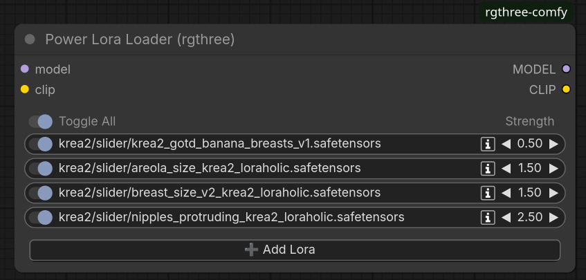This screenshot has width=586, height=280.
Task: Increase strength of nipples_protruding lora
Action: tap(554, 218)
